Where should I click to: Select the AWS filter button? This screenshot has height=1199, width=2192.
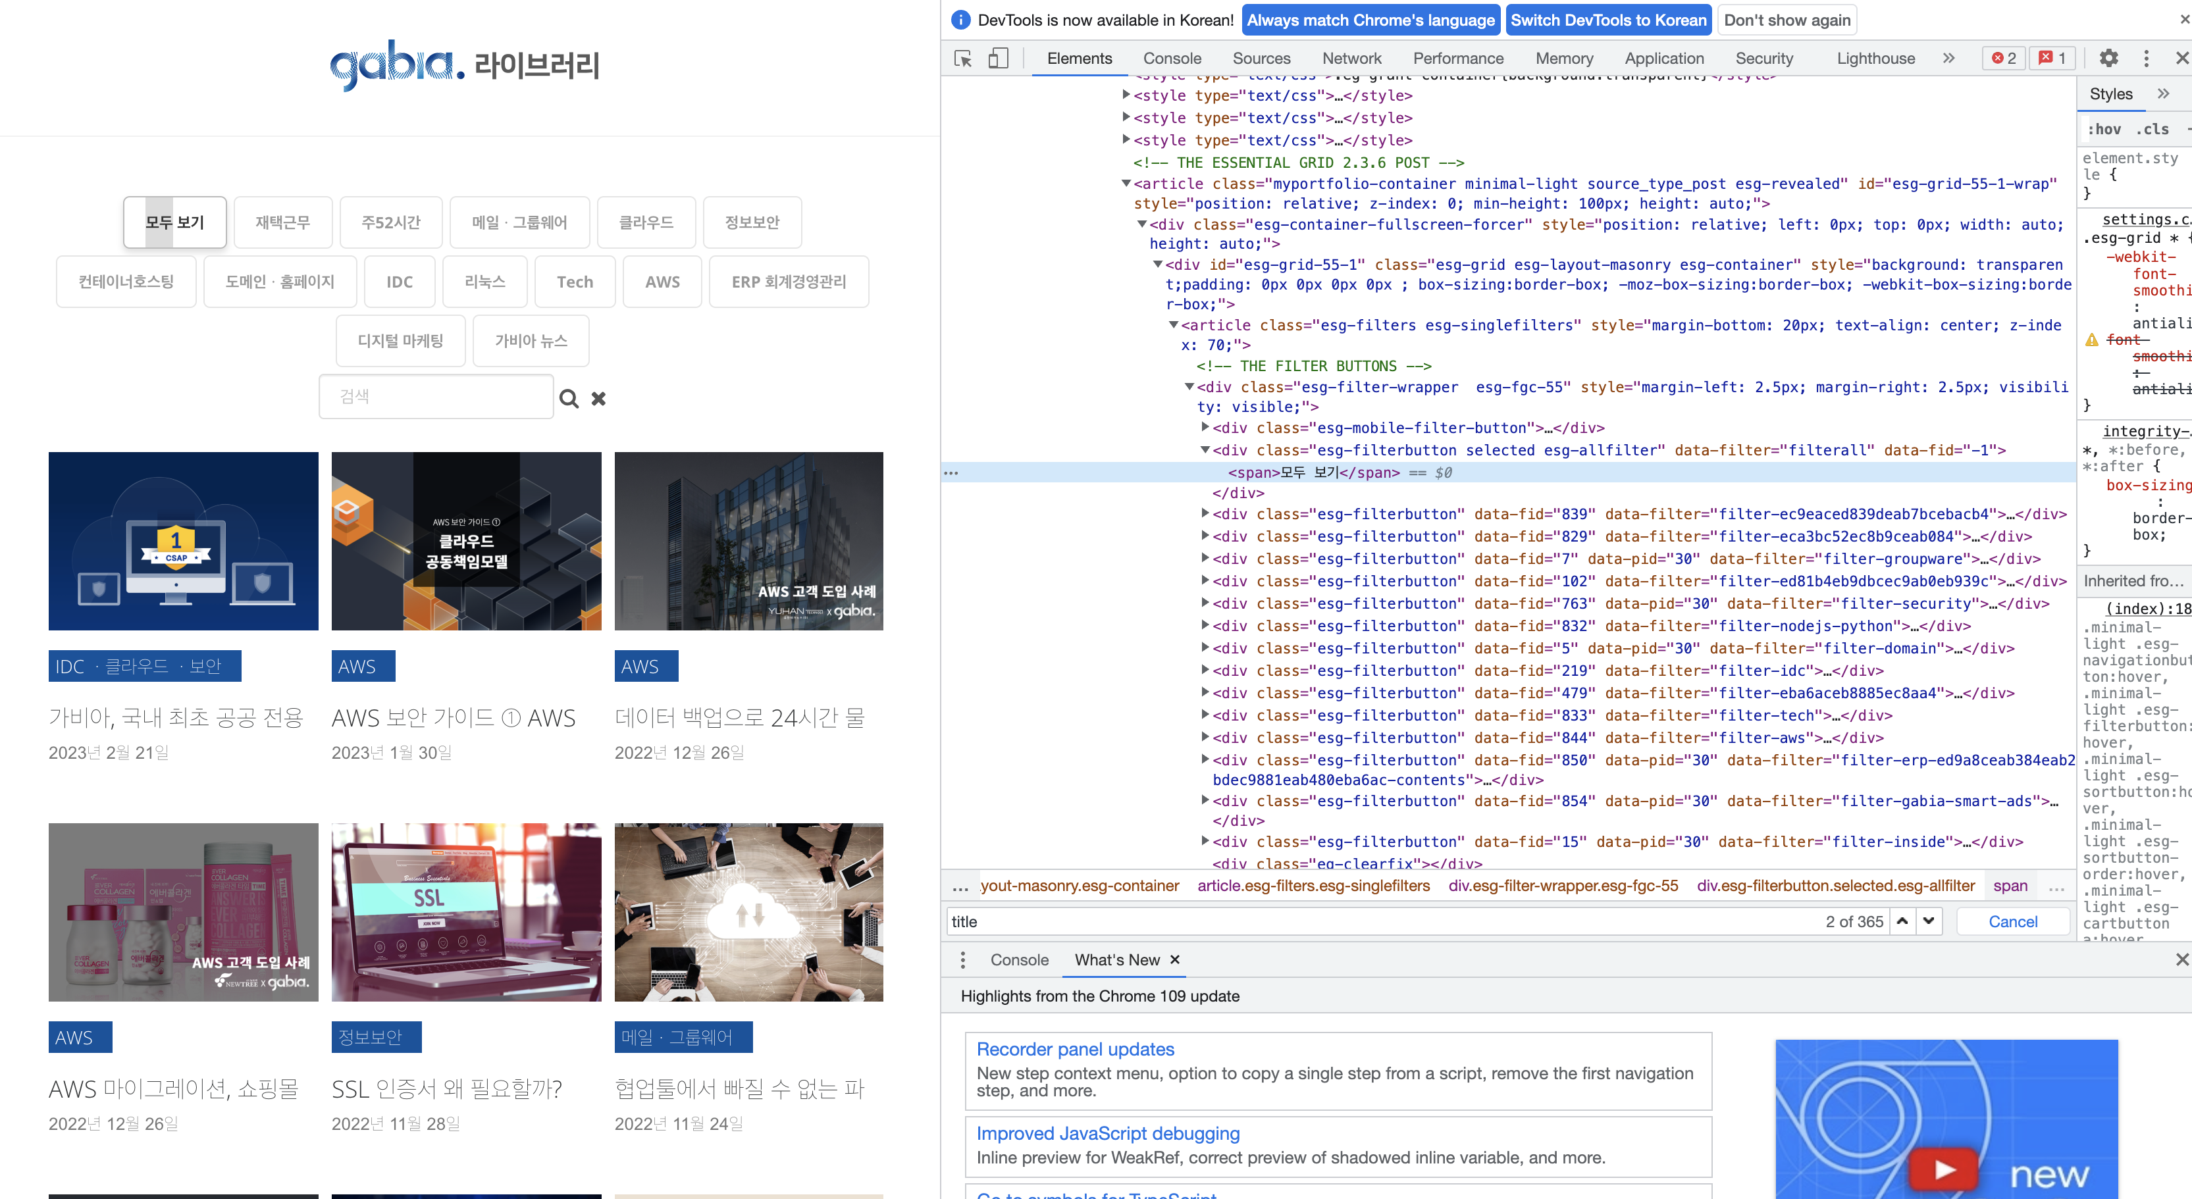[662, 282]
